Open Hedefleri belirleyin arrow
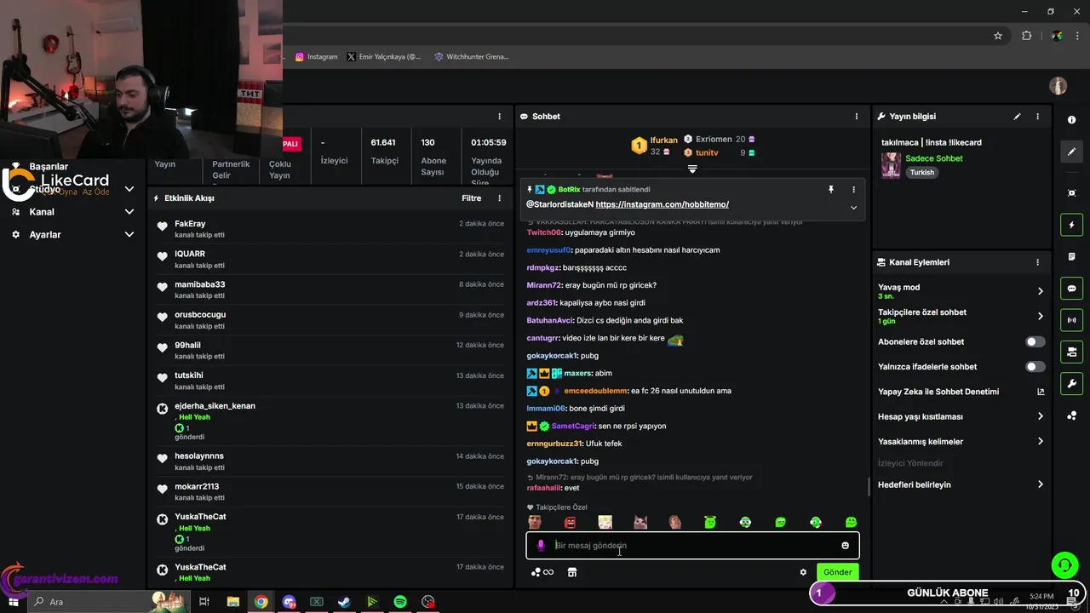Image resolution: width=1090 pixels, height=613 pixels. (1040, 484)
